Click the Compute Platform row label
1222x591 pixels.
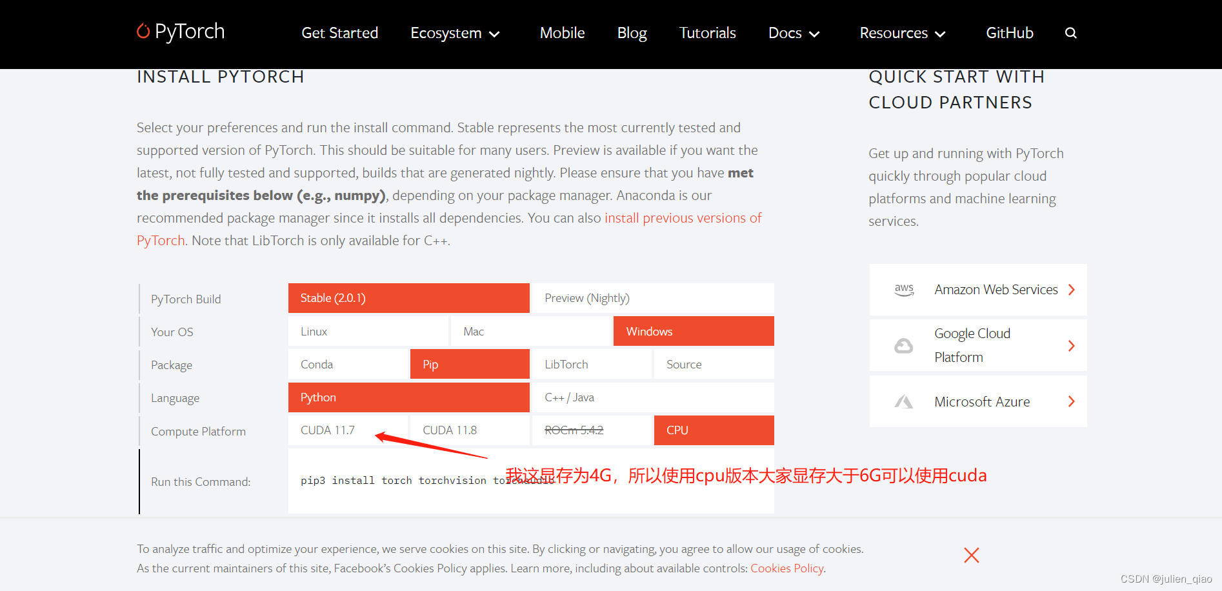(198, 432)
